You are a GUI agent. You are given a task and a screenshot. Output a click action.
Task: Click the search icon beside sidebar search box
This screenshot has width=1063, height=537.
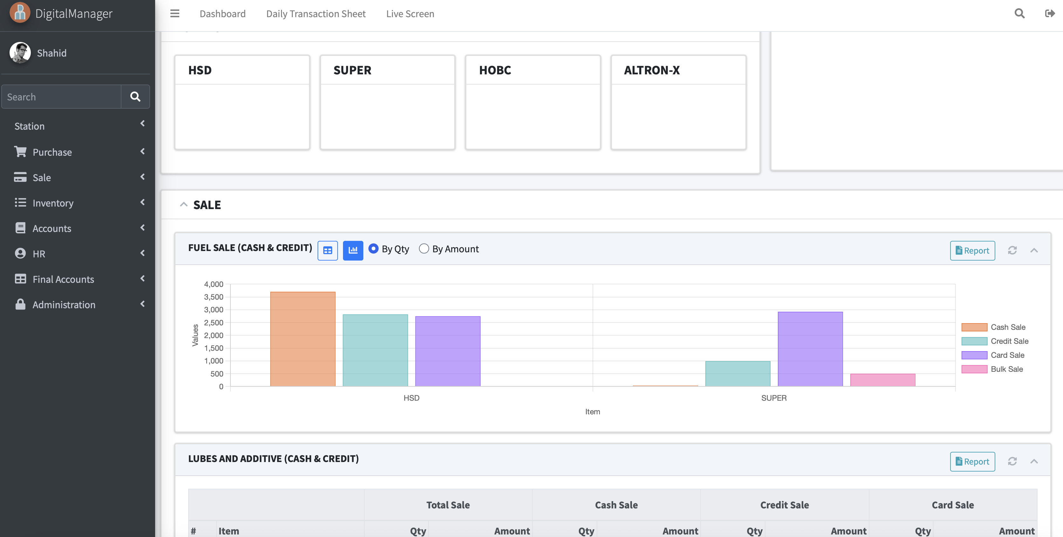click(x=135, y=97)
